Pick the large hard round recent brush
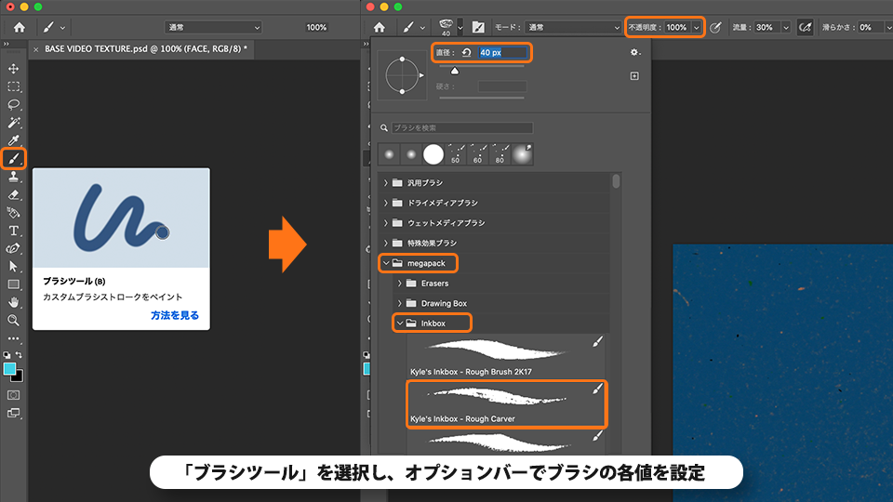Screen dimensions: 893x502 click(x=433, y=154)
